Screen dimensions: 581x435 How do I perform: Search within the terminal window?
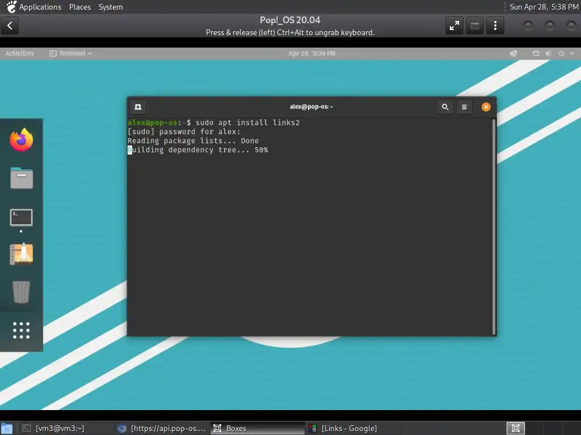445,107
